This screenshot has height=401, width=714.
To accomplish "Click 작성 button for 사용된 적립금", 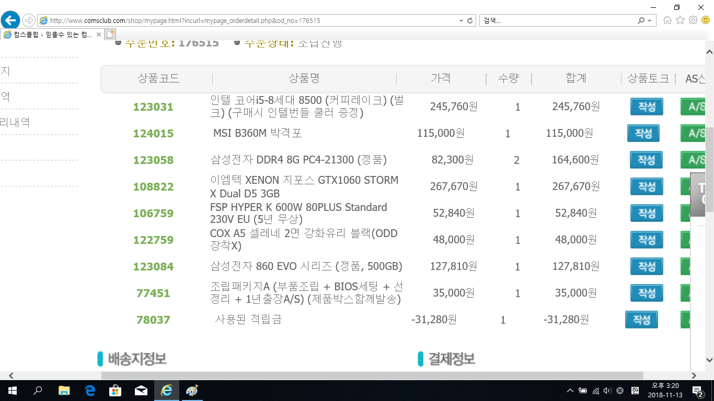I will [641, 320].
